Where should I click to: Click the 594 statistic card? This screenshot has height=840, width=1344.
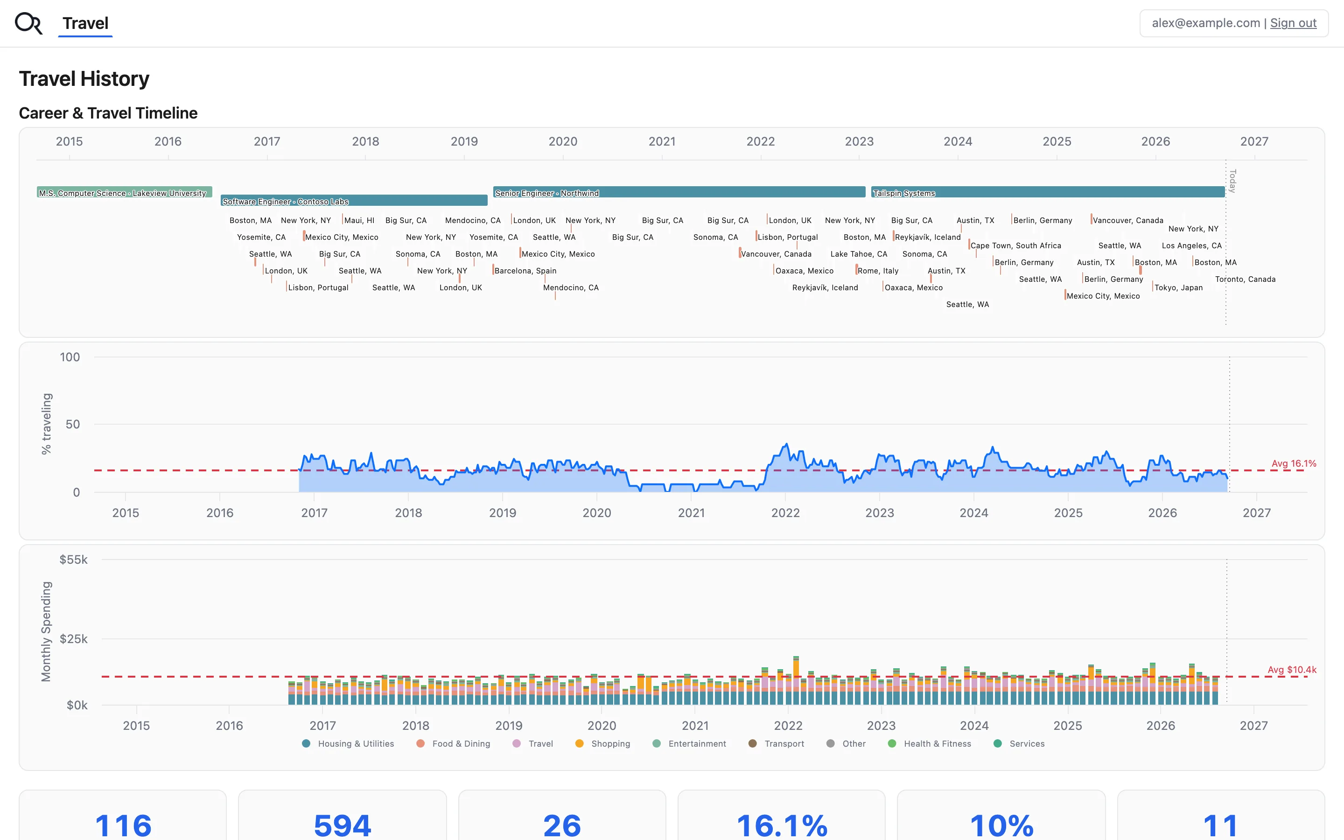pyautogui.click(x=342, y=815)
